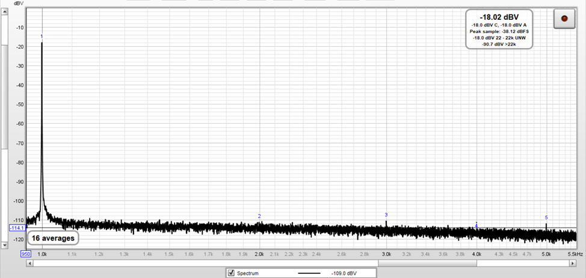The image size is (586, 278).
Task: Click the red record button
Action: [564, 19]
